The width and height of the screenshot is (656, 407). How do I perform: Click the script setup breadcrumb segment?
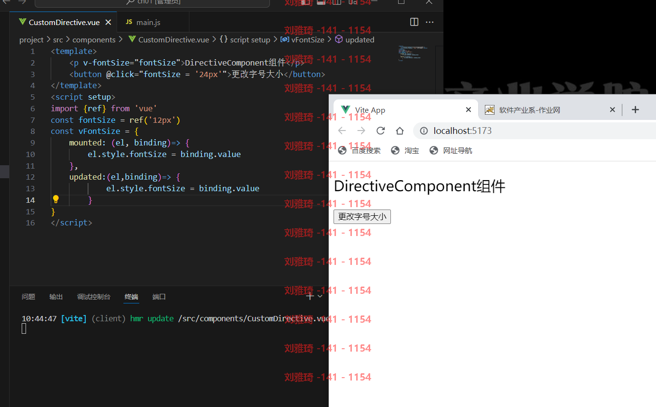point(245,39)
